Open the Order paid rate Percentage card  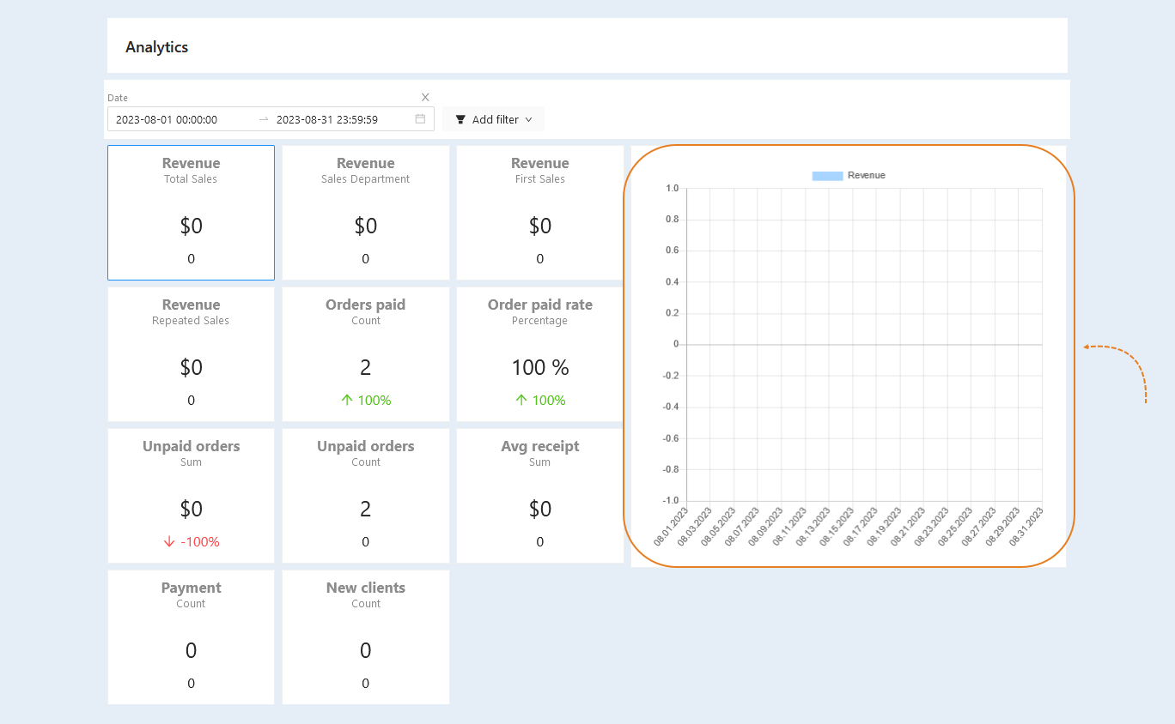coord(540,354)
